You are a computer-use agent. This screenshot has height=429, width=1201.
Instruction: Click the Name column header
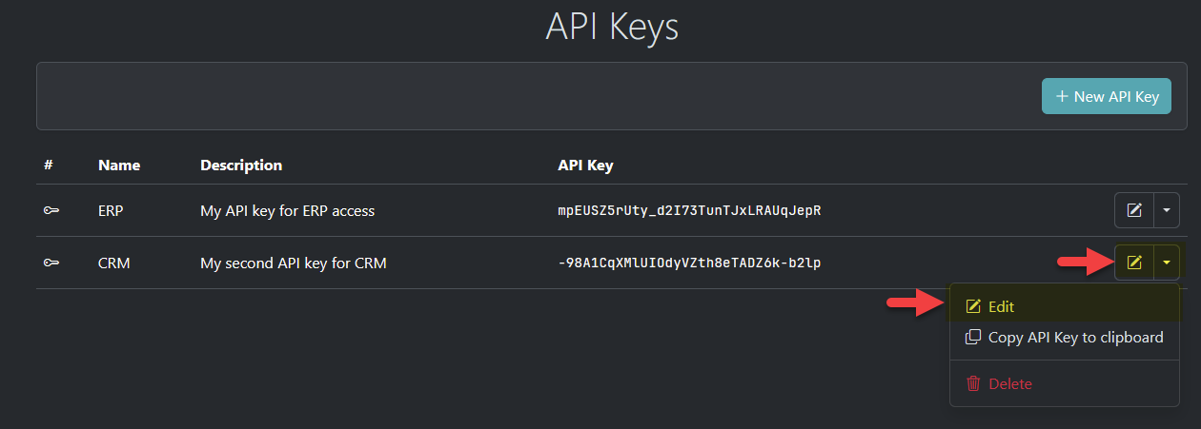coord(119,165)
